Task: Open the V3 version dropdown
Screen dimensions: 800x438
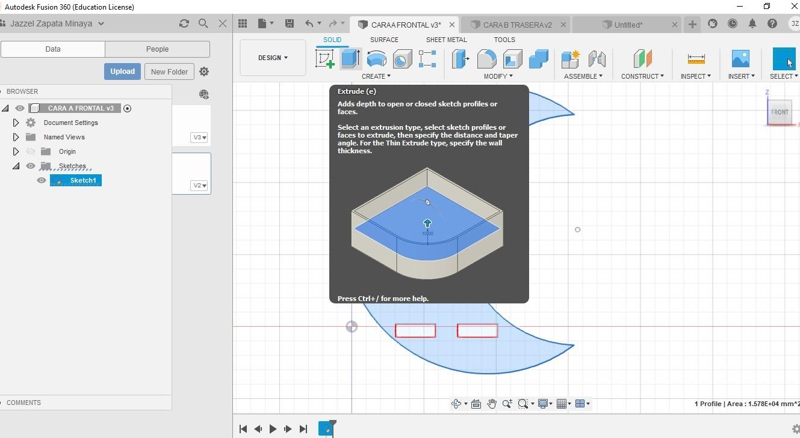Action: (200, 138)
